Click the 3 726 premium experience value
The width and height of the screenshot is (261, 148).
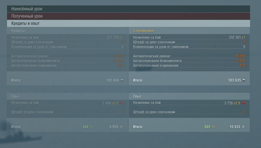[x=229, y=103]
